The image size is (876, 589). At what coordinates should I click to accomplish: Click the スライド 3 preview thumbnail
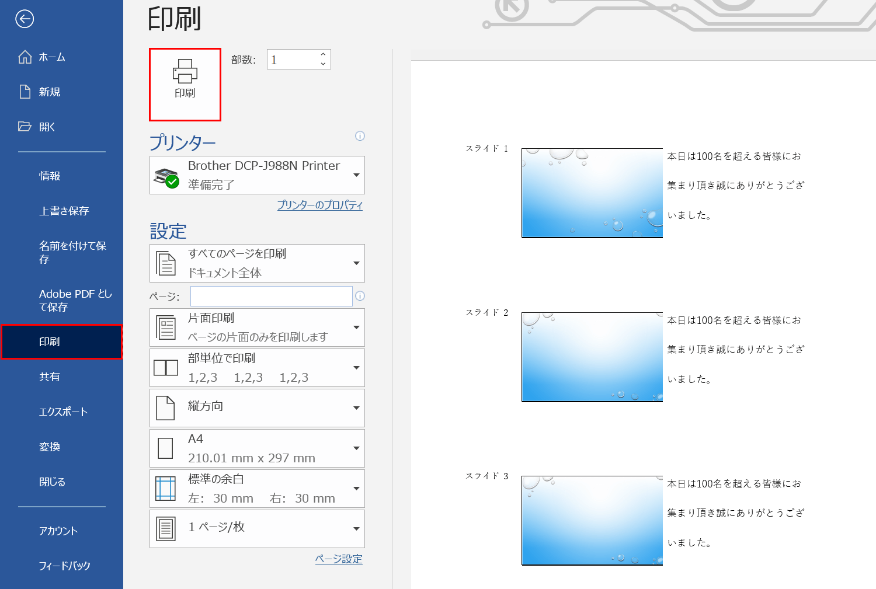click(592, 521)
